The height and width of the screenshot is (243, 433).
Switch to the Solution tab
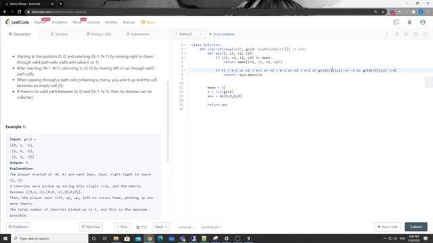tap(59, 34)
